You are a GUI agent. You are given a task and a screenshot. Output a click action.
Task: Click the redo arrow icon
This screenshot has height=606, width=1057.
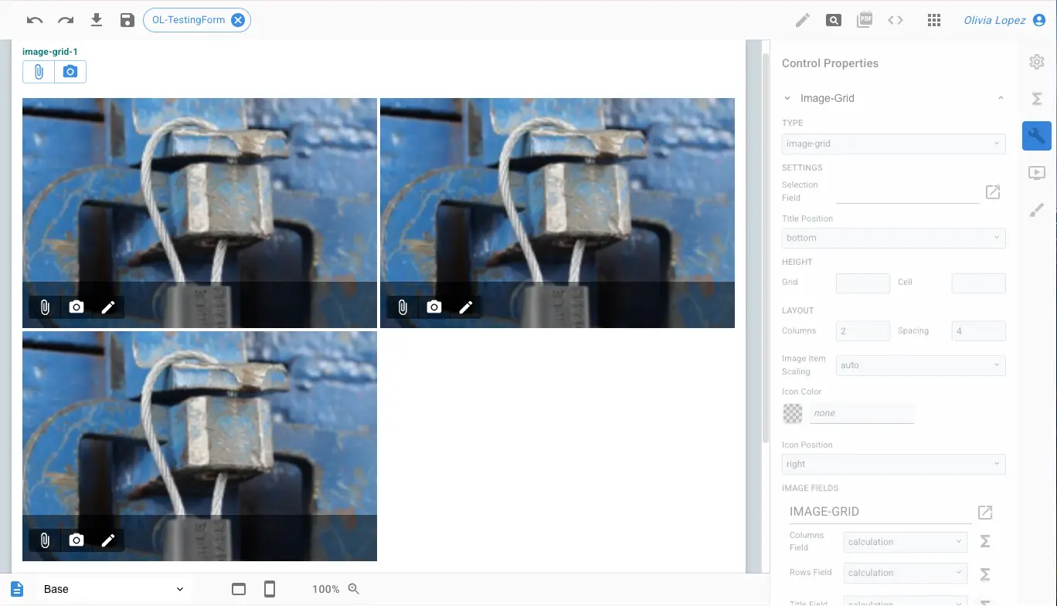(x=66, y=20)
